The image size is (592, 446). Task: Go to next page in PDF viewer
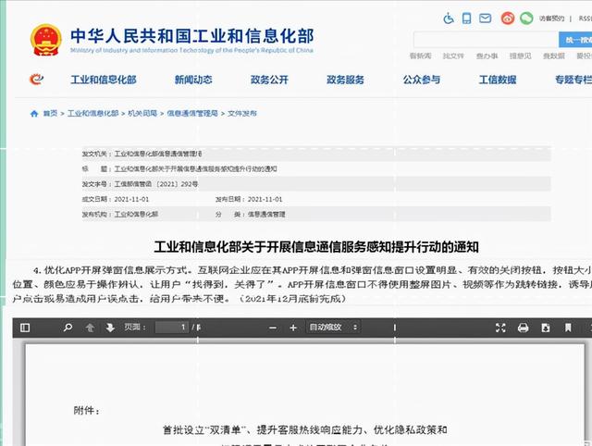coord(110,328)
